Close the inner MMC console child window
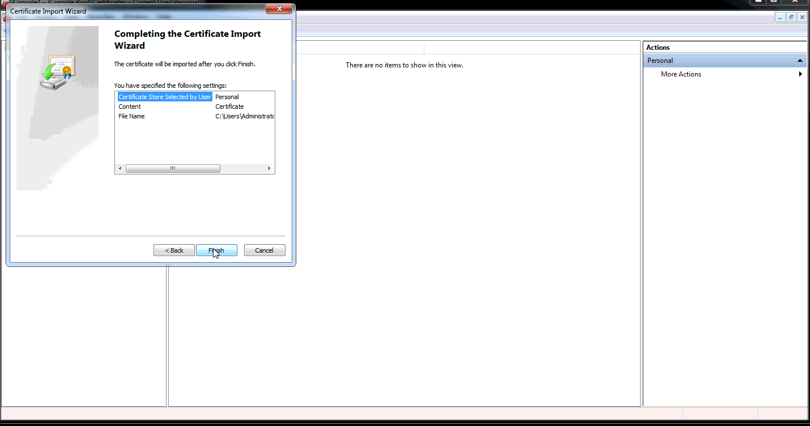The height and width of the screenshot is (426, 810). click(x=802, y=18)
